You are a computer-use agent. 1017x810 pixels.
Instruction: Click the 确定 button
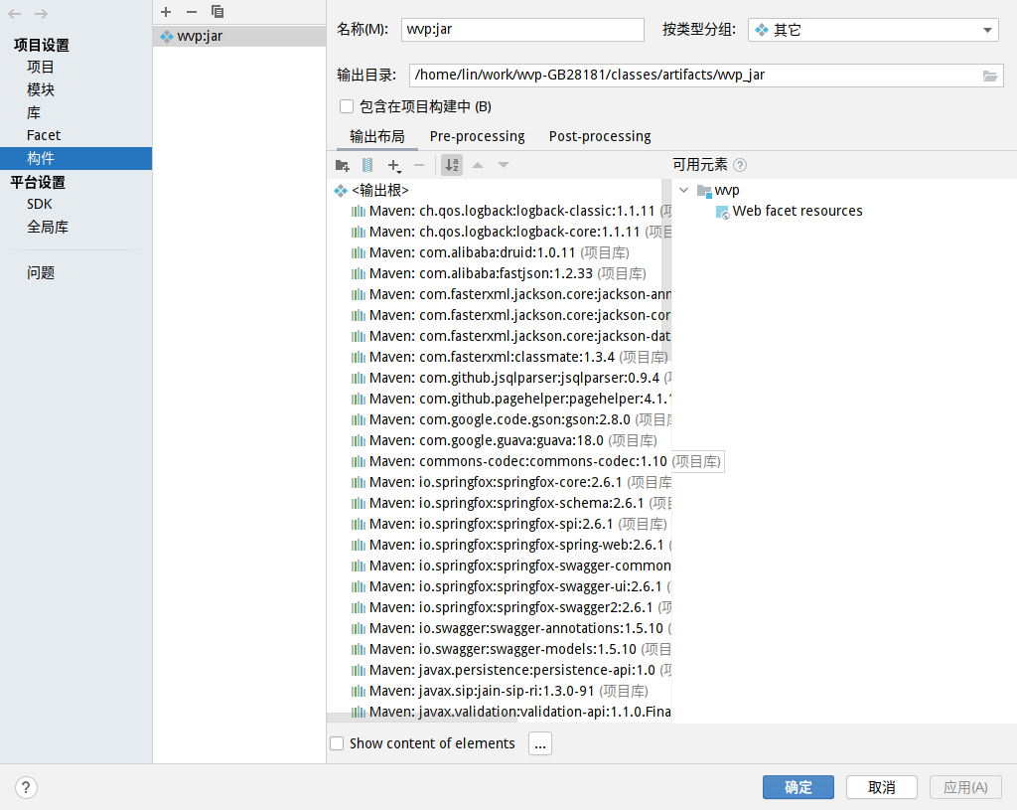pyautogui.click(x=799, y=787)
